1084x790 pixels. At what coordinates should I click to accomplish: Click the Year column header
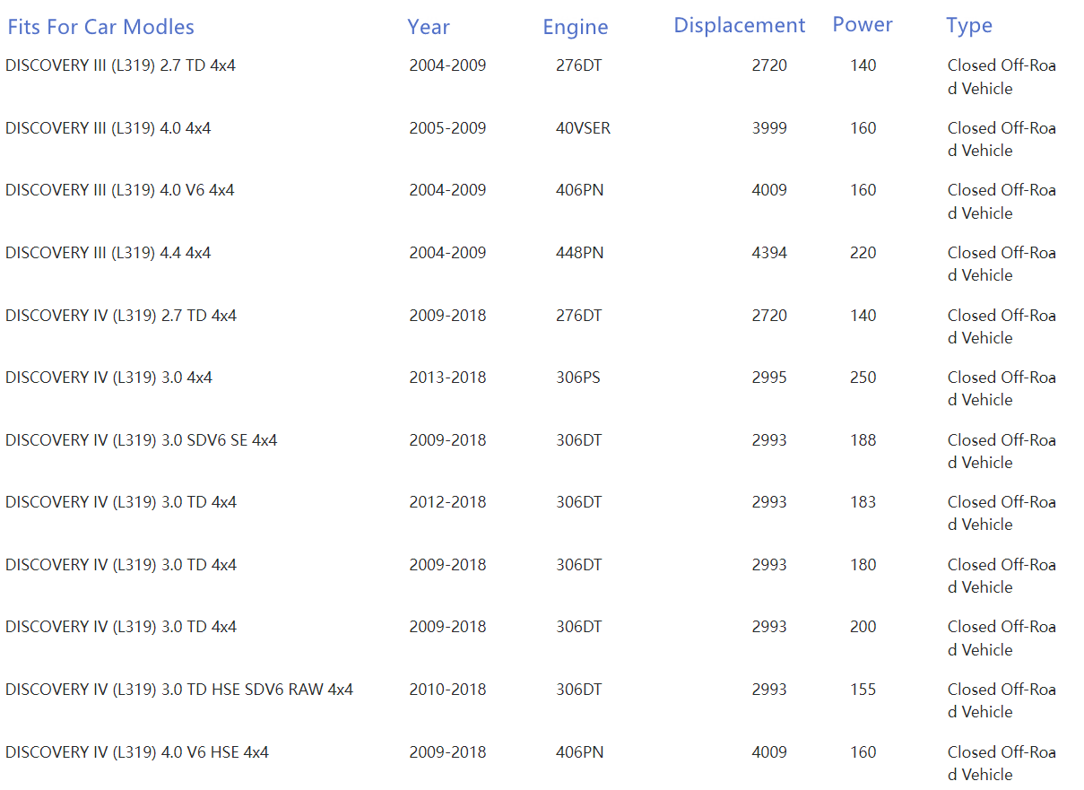click(428, 27)
